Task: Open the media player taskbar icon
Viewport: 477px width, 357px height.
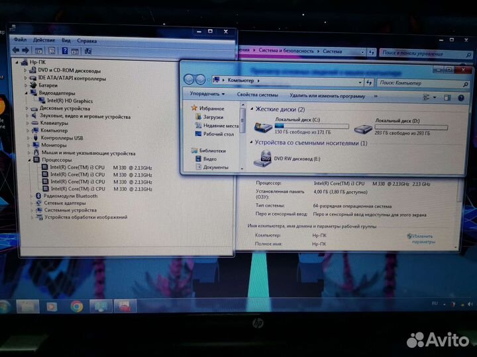Action: click(52, 307)
